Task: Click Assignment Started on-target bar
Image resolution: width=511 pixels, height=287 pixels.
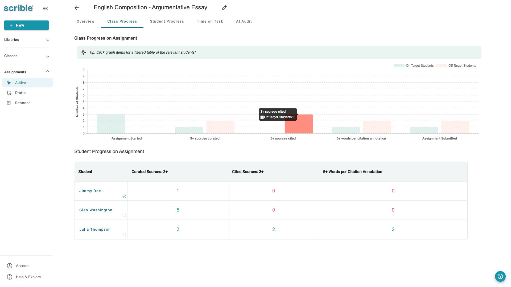Action: coord(111,124)
